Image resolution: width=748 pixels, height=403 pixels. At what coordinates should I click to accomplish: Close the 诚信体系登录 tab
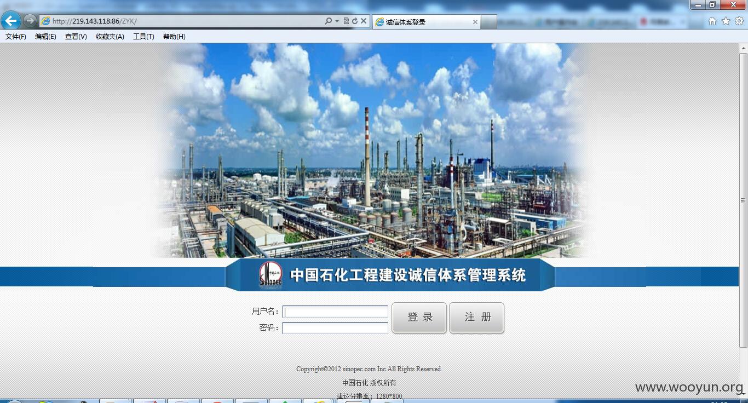click(x=475, y=22)
